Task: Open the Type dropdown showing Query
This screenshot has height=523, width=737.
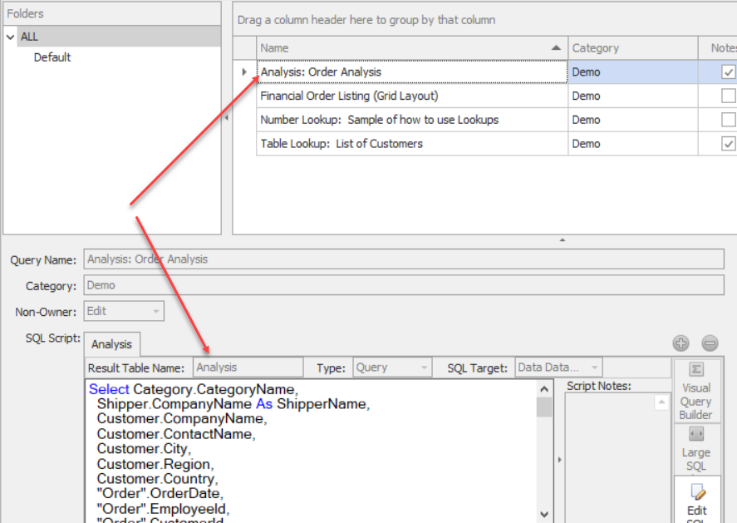Action: (425, 367)
